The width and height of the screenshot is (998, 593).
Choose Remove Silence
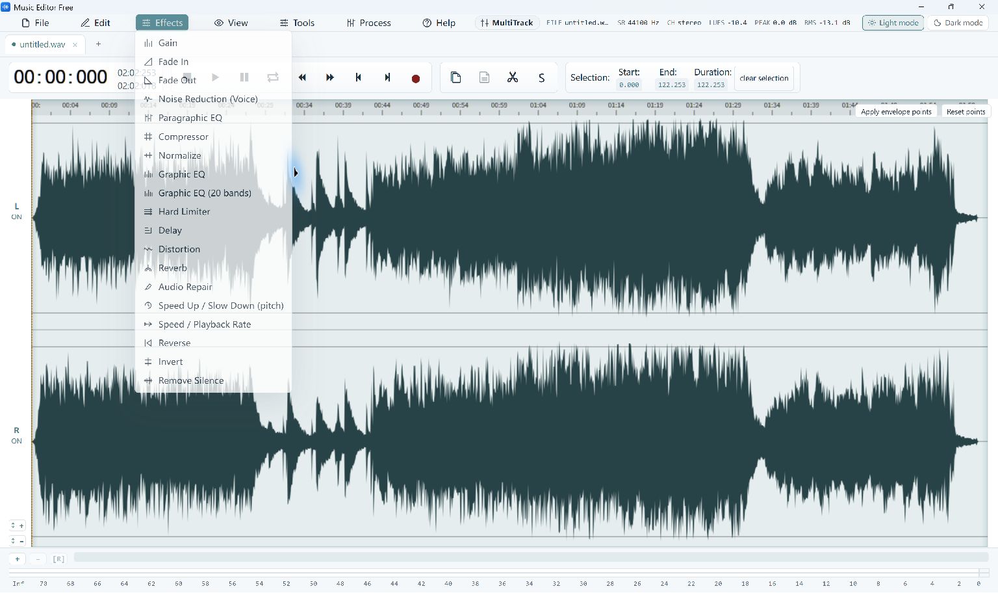213,380
